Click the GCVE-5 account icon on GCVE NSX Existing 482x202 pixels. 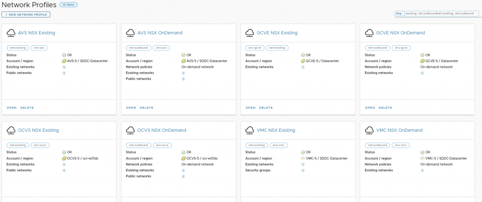302,61
